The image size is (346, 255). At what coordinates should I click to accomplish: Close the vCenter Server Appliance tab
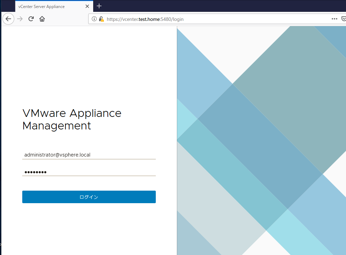pyautogui.click(x=87, y=6)
